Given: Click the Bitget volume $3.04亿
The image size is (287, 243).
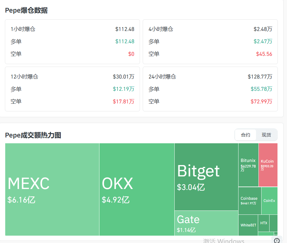Looking at the screenshot, I should point(191,187).
